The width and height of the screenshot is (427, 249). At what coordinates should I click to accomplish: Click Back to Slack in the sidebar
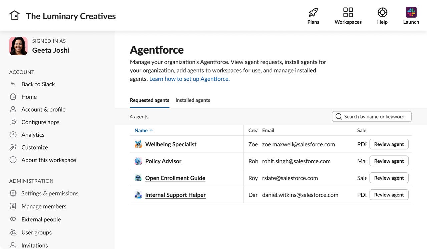click(38, 84)
